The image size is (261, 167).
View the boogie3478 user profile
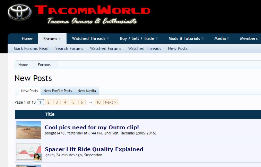click(54, 133)
